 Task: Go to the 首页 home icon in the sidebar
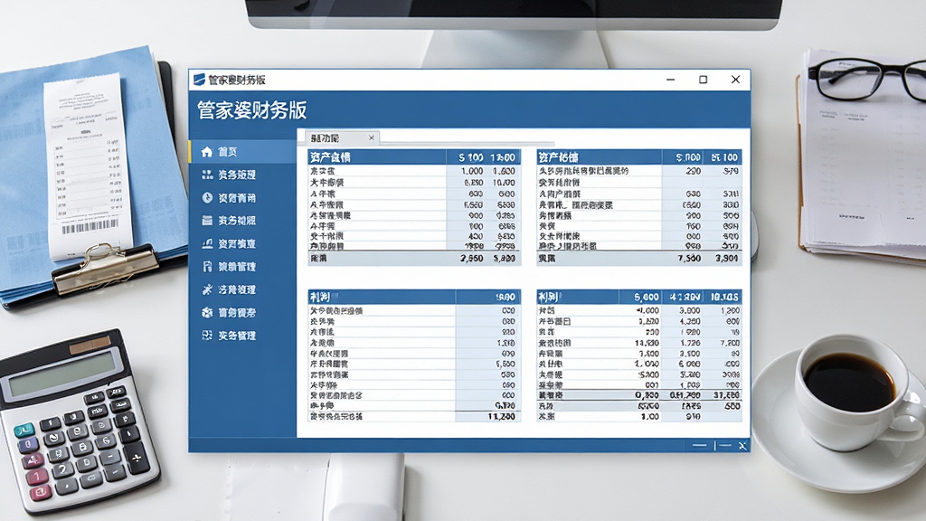(207, 152)
